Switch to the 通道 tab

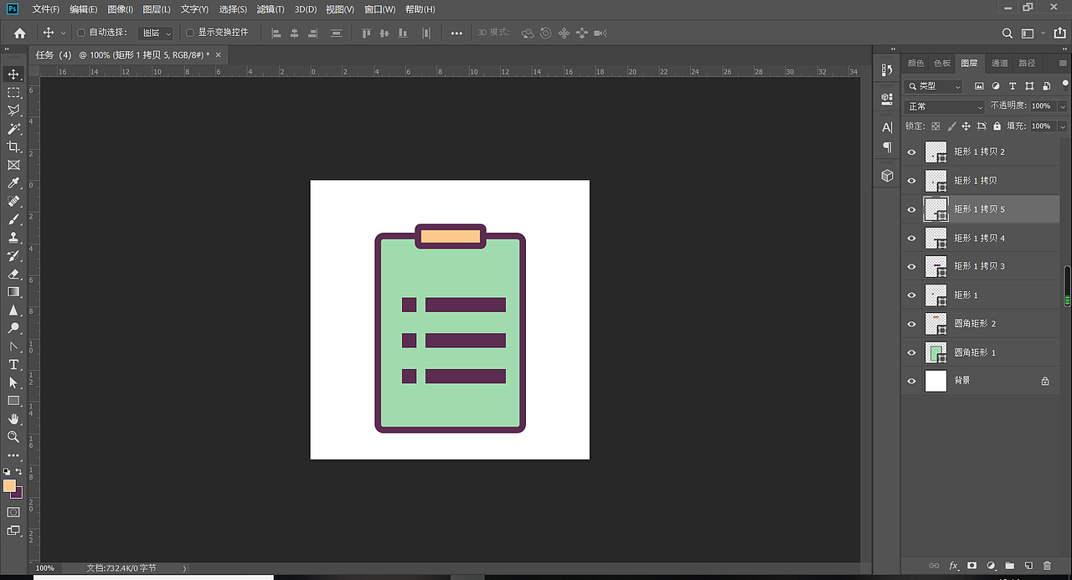(1000, 63)
